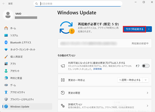Screen dimensions: 155x112
Task: Click 1 週間一時停止する button
Action: pos(130,80)
